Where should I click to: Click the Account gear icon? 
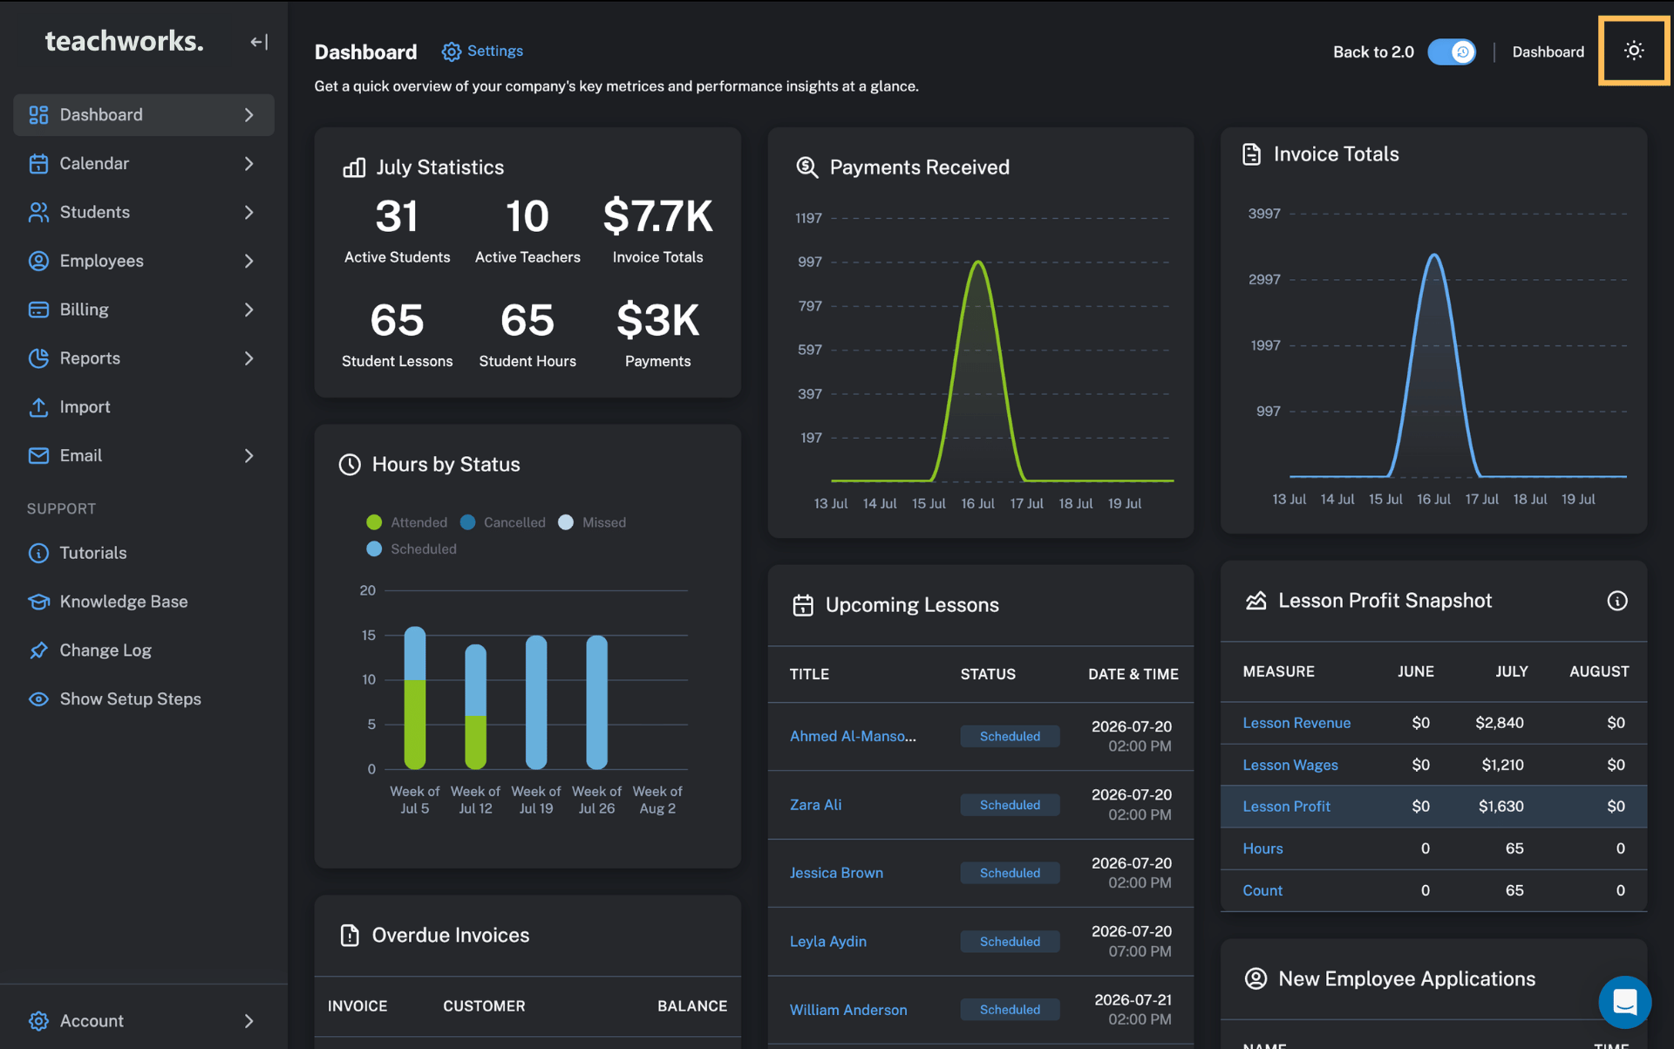point(38,1021)
